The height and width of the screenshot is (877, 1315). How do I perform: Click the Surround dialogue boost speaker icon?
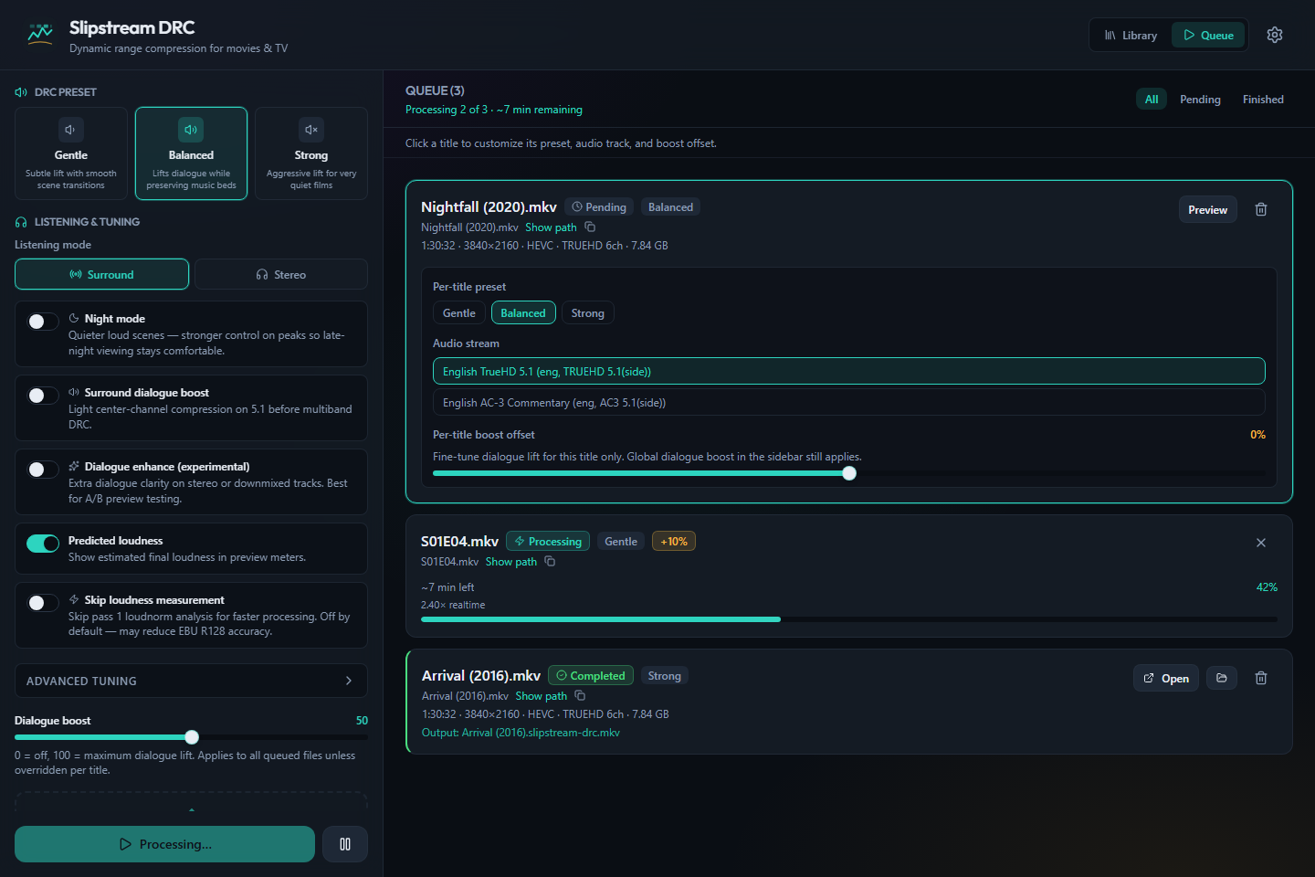tap(74, 393)
